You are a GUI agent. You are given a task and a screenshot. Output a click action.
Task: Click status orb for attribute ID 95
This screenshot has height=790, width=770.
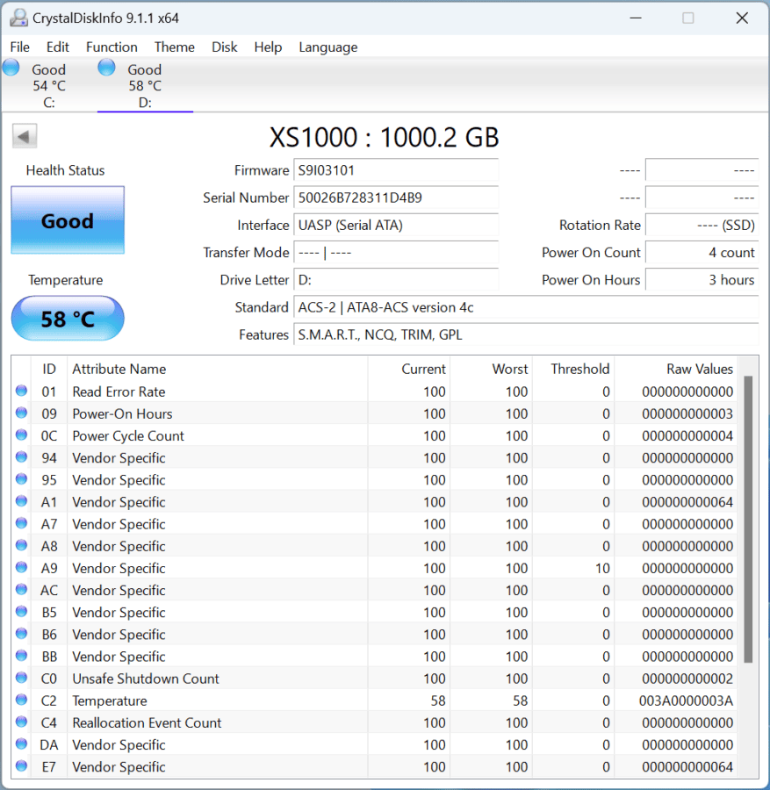(21, 479)
